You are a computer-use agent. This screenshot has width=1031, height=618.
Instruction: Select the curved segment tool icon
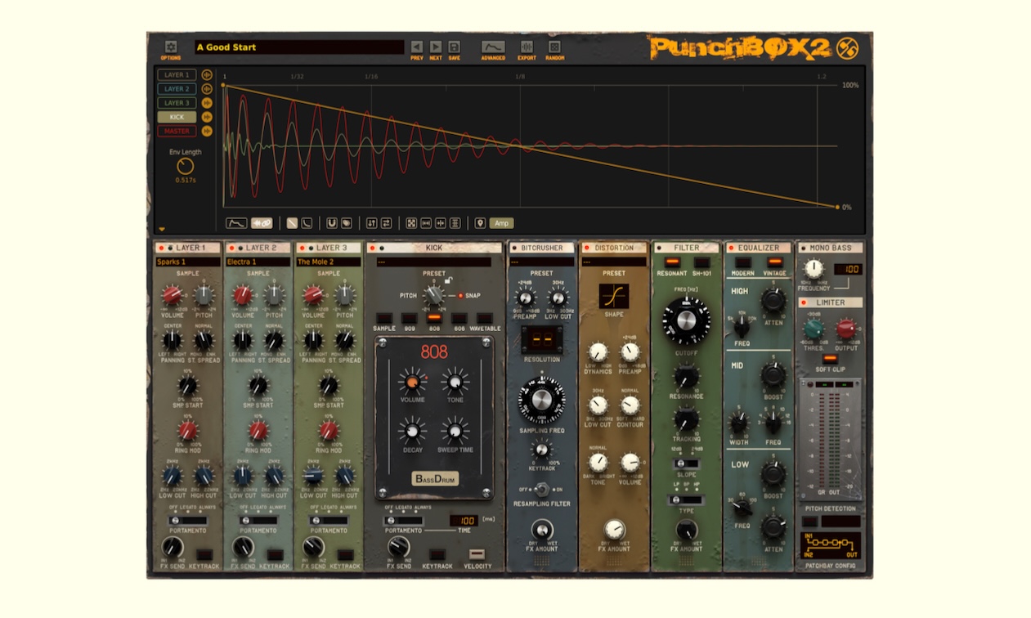pyautogui.click(x=307, y=222)
